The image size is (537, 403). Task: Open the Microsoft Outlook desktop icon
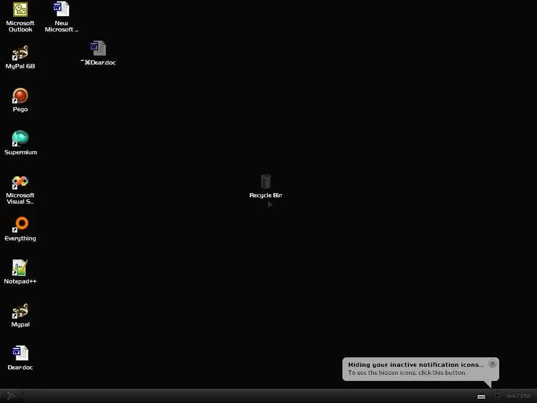click(x=20, y=17)
